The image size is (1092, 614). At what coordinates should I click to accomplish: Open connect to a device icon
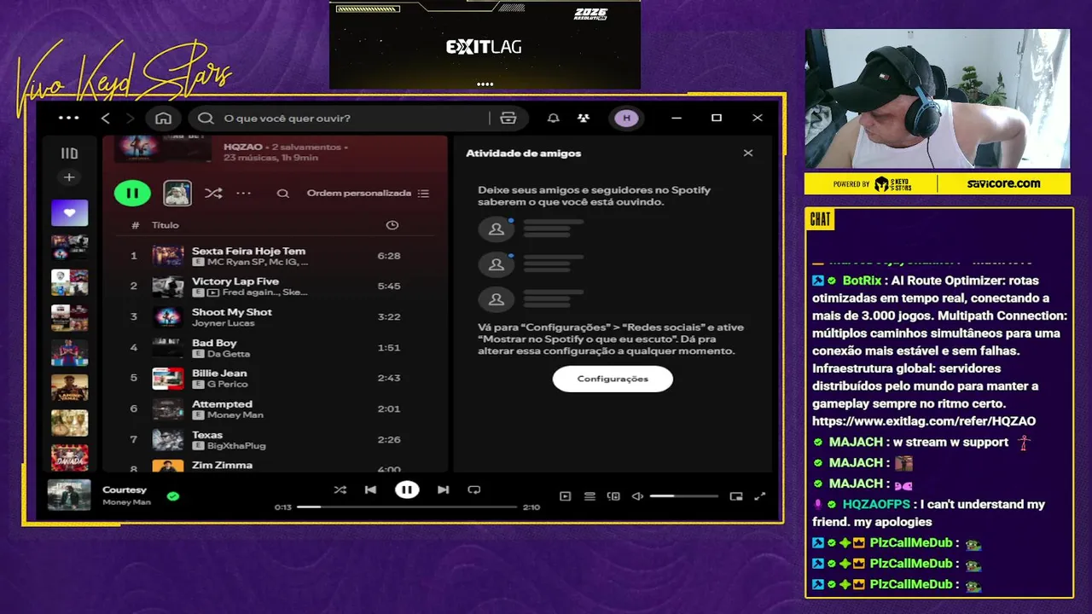(x=613, y=496)
